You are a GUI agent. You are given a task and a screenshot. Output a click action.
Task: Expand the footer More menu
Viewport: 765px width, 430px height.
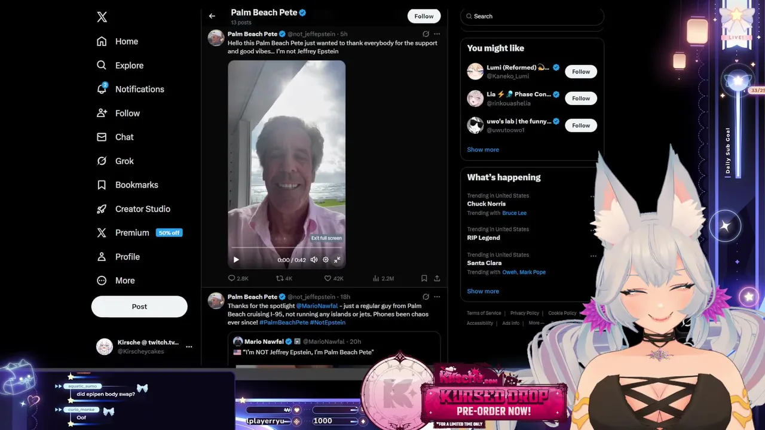536,323
